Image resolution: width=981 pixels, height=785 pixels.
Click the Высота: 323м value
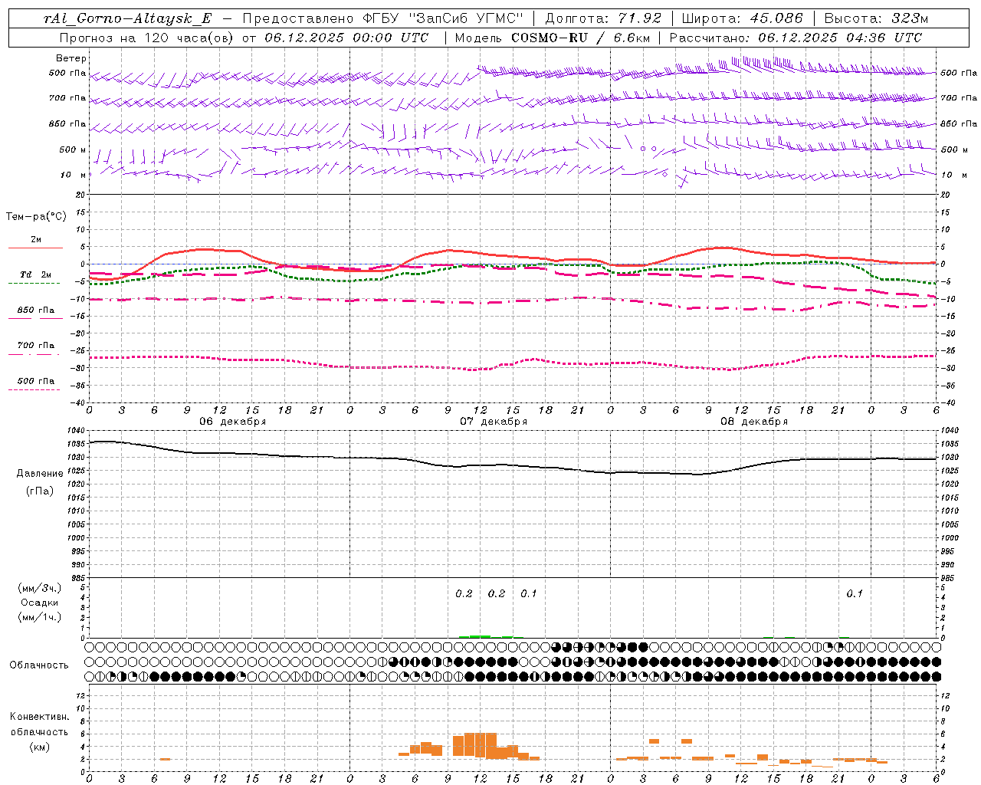tap(877, 18)
